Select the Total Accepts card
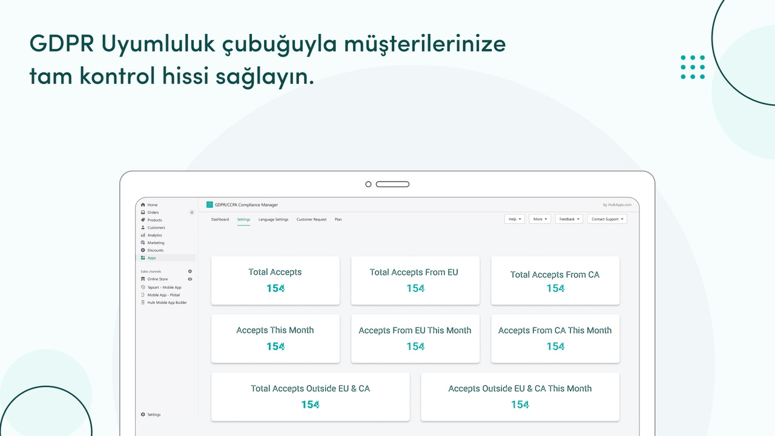Image resolution: width=775 pixels, height=436 pixels. 275,280
